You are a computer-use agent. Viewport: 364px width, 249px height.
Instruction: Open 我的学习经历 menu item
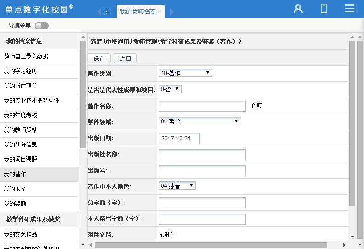[40, 71]
